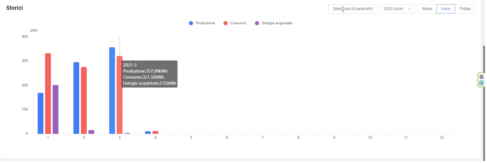Click the ESET 'e' side widget icon
This screenshot has width=487, height=163.
click(481, 83)
